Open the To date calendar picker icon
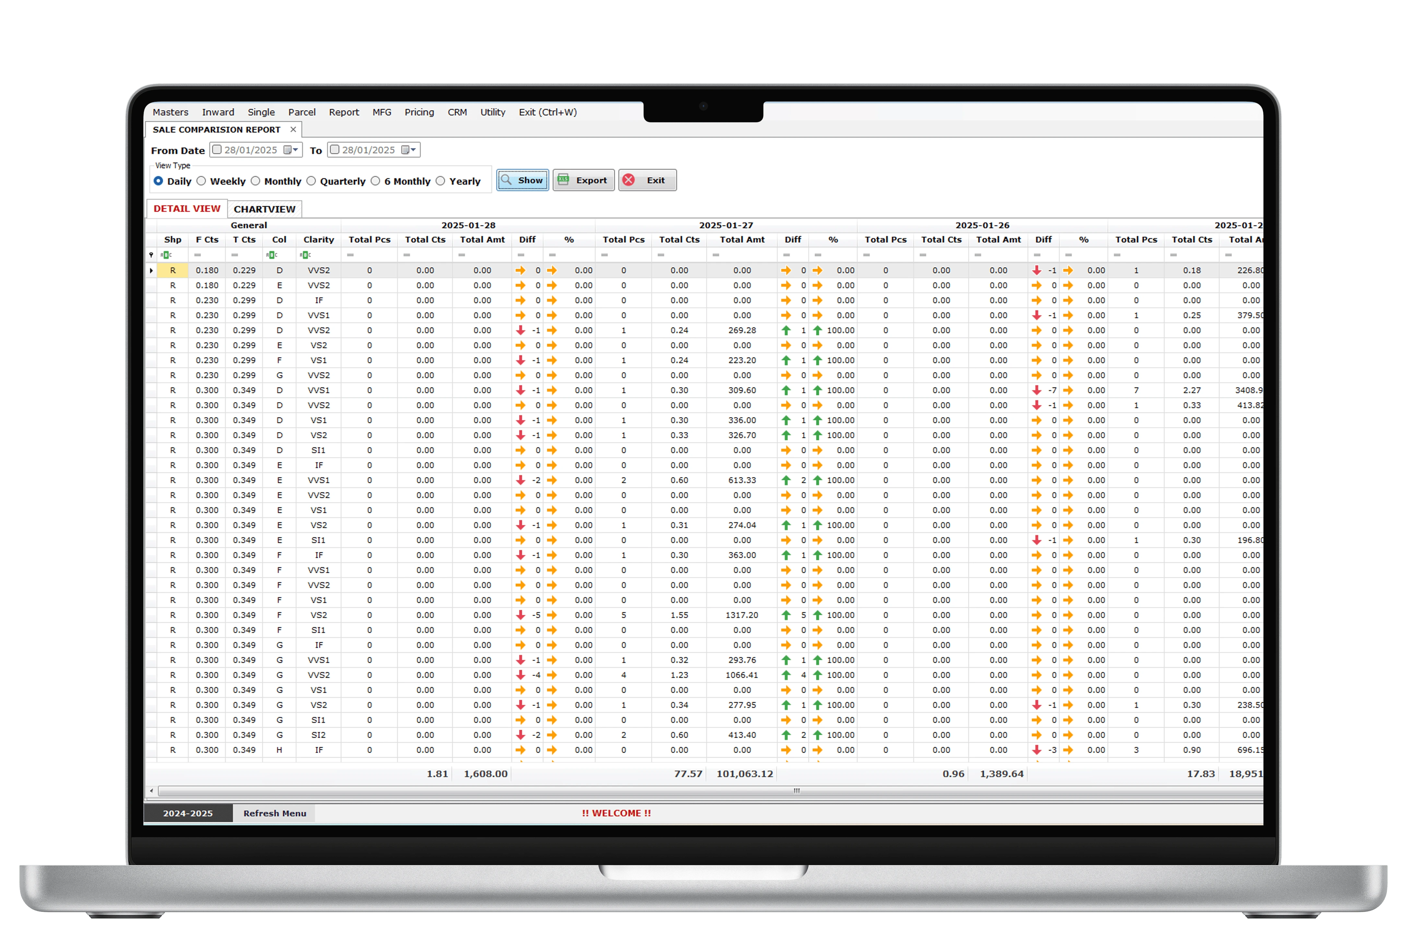 [x=405, y=150]
